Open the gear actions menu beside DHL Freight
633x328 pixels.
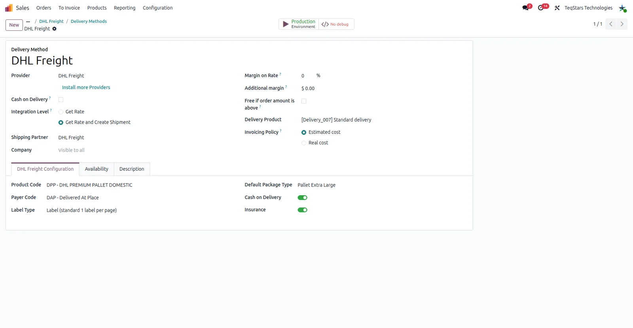click(x=55, y=29)
